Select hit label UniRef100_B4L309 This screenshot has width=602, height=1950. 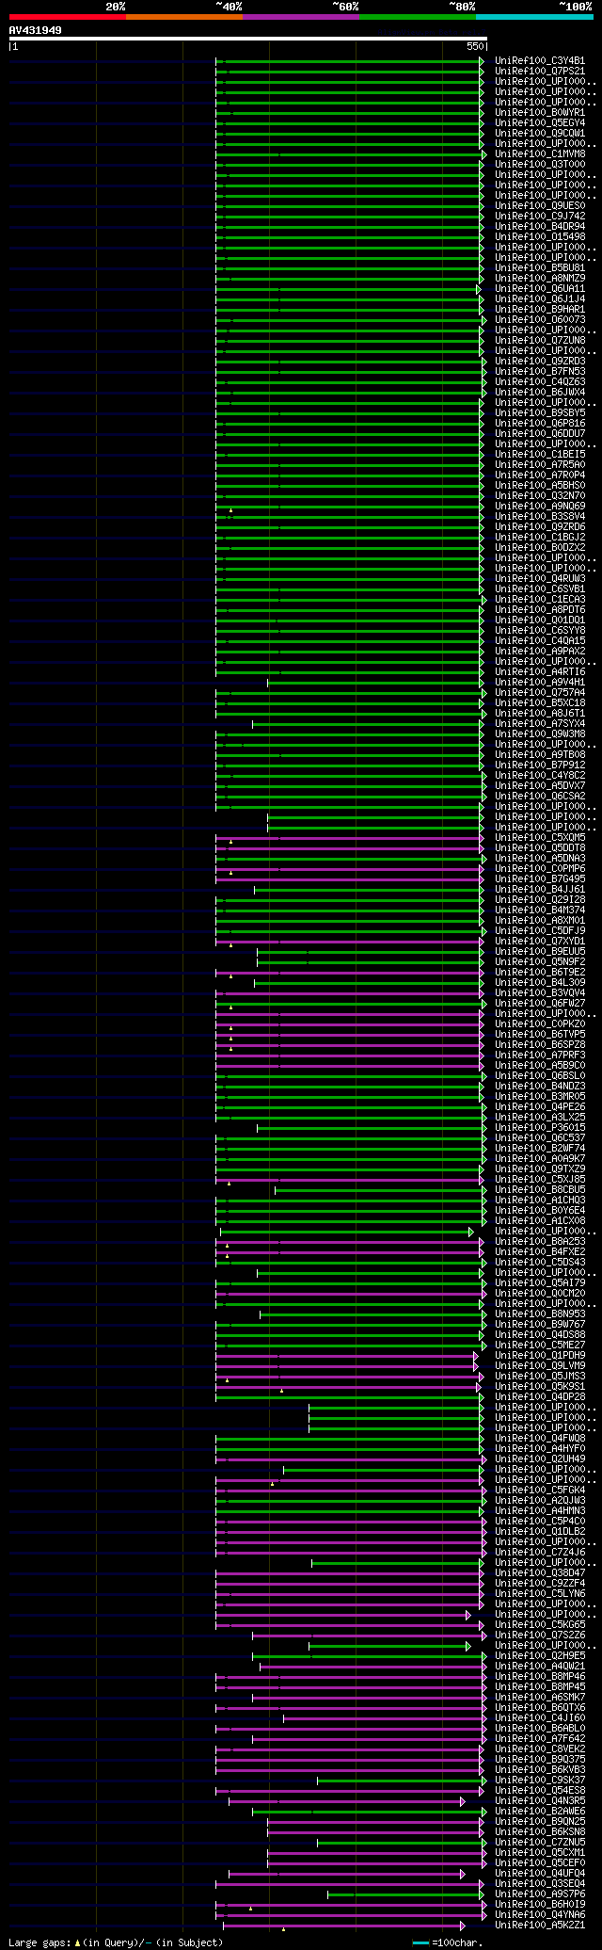(540, 983)
